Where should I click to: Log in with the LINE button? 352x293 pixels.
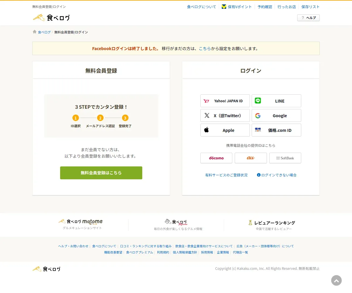276,101
